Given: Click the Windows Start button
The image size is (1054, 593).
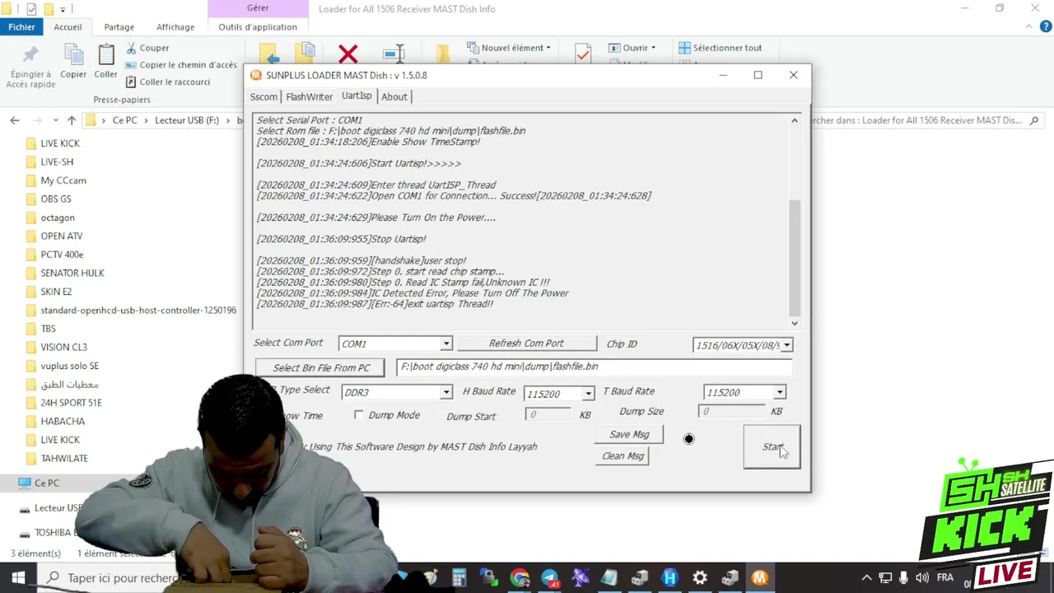Looking at the screenshot, I should (x=18, y=578).
